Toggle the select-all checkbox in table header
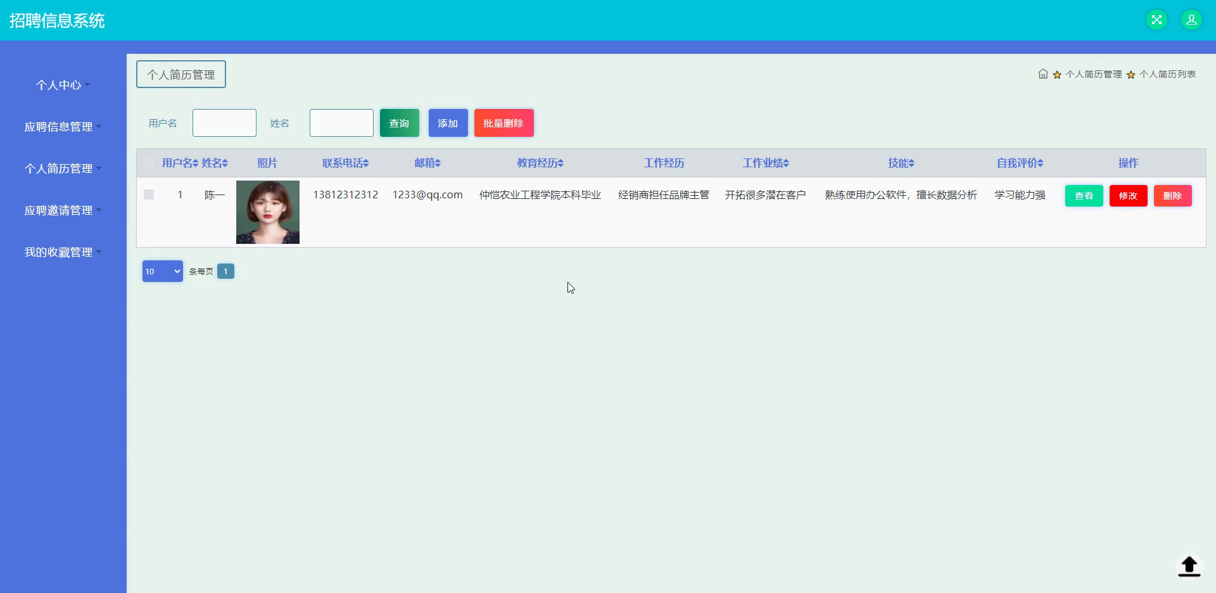The height and width of the screenshot is (593, 1216). pos(149,163)
